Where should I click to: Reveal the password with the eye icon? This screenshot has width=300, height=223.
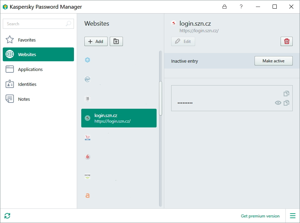click(278, 103)
